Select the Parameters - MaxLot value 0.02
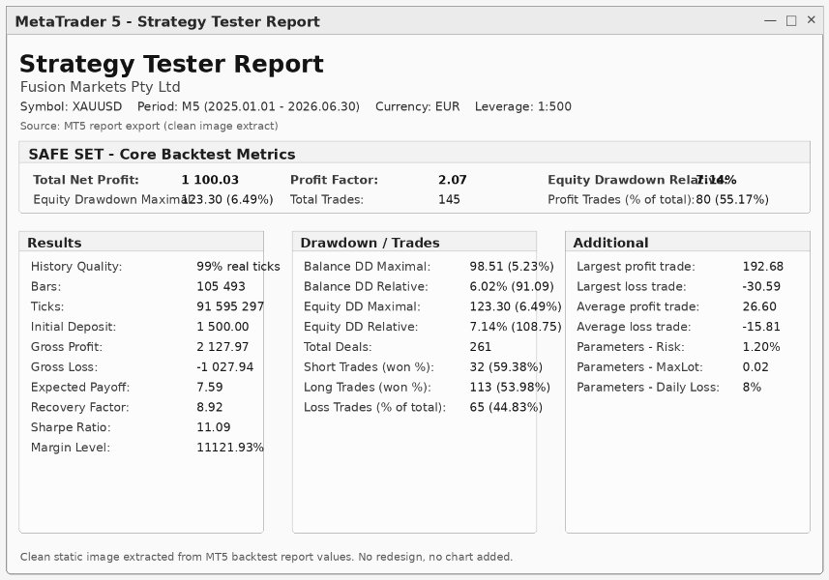This screenshot has height=580, width=829. point(755,366)
